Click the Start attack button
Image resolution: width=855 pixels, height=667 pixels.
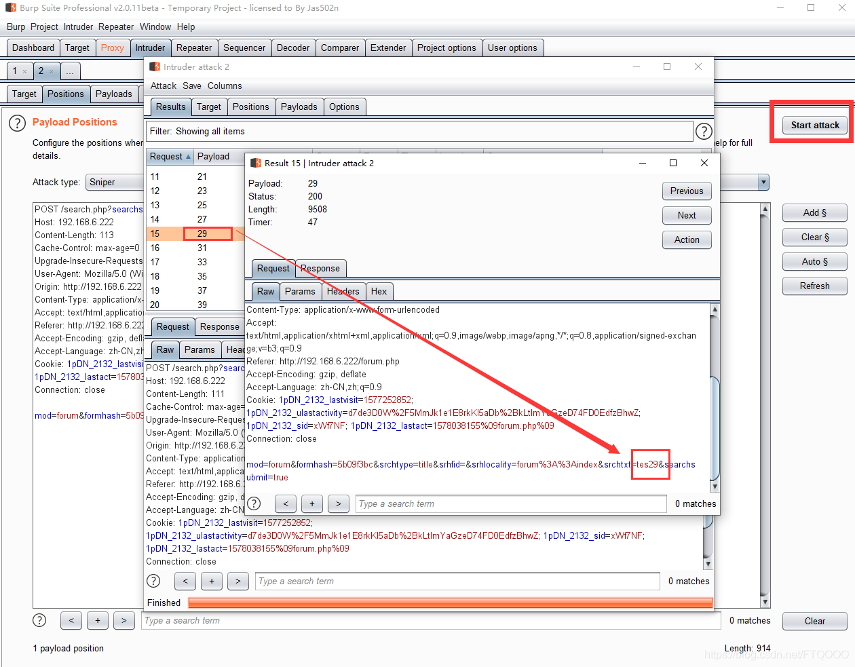815,126
